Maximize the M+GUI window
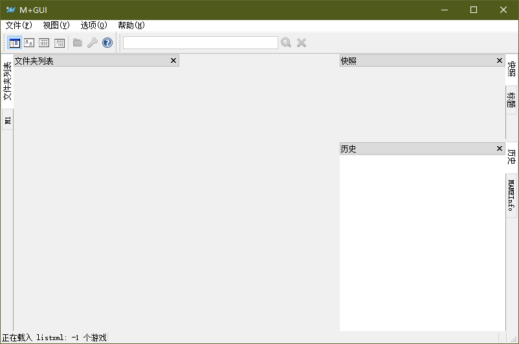This screenshot has height=344, width=519. point(474,10)
